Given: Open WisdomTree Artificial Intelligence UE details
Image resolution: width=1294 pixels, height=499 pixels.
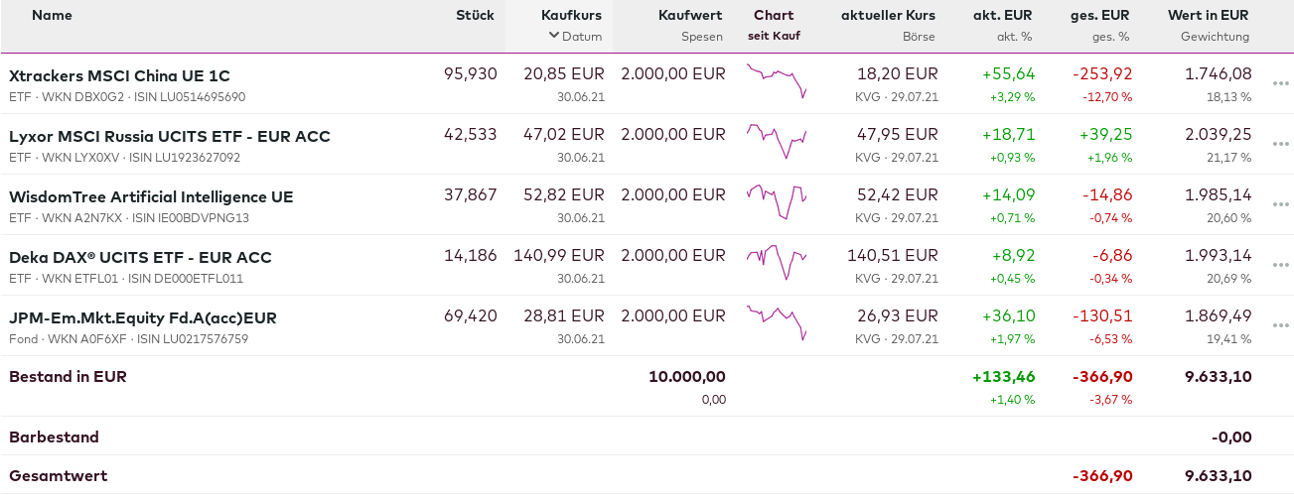Looking at the screenshot, I should [x=151, y=196].
